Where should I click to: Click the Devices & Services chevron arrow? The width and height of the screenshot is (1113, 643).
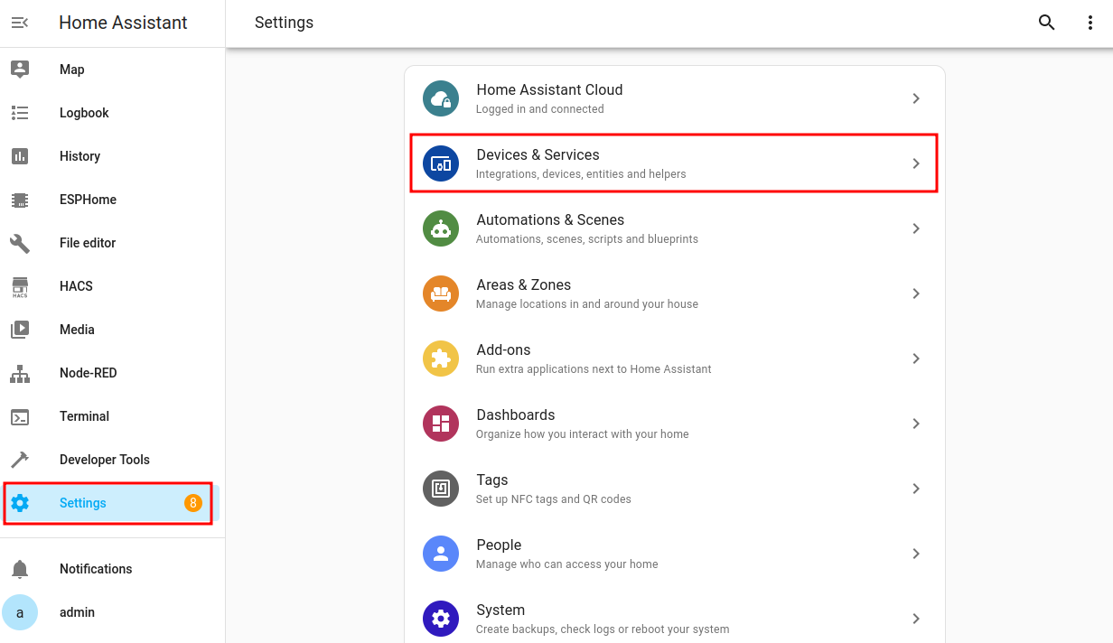tap(916, 163)
